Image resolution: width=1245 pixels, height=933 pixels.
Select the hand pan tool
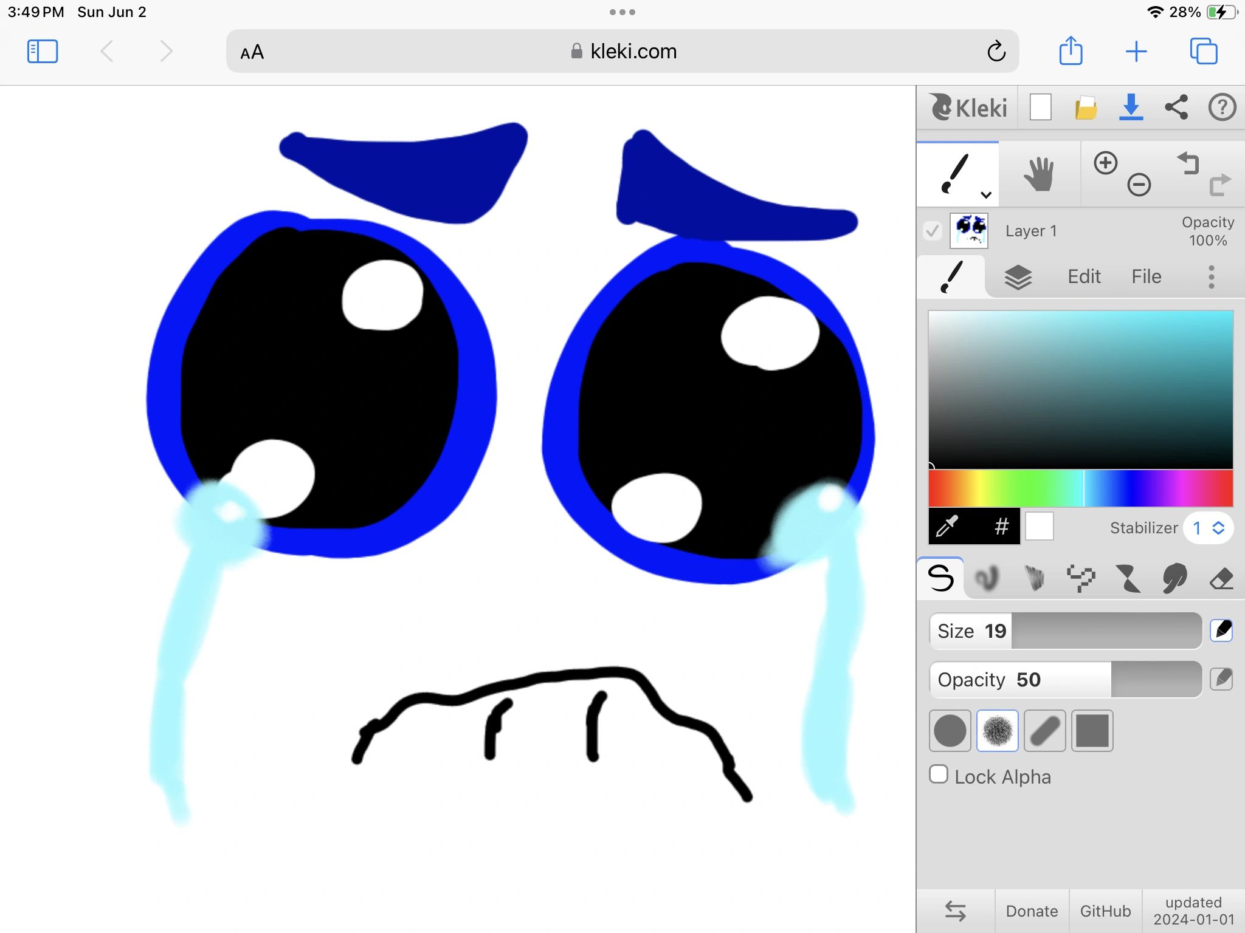tap(1038, 174)
